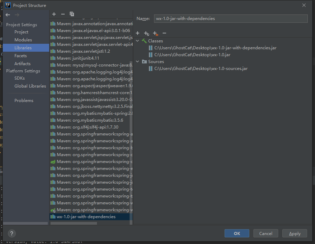
Task: Click library icon beside junit:junit:4.11
Action: point(53,58)
